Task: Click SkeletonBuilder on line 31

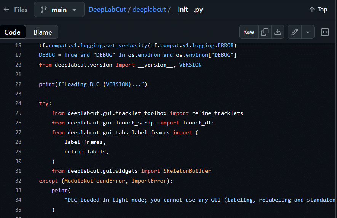Action: (x=187, y=171)
